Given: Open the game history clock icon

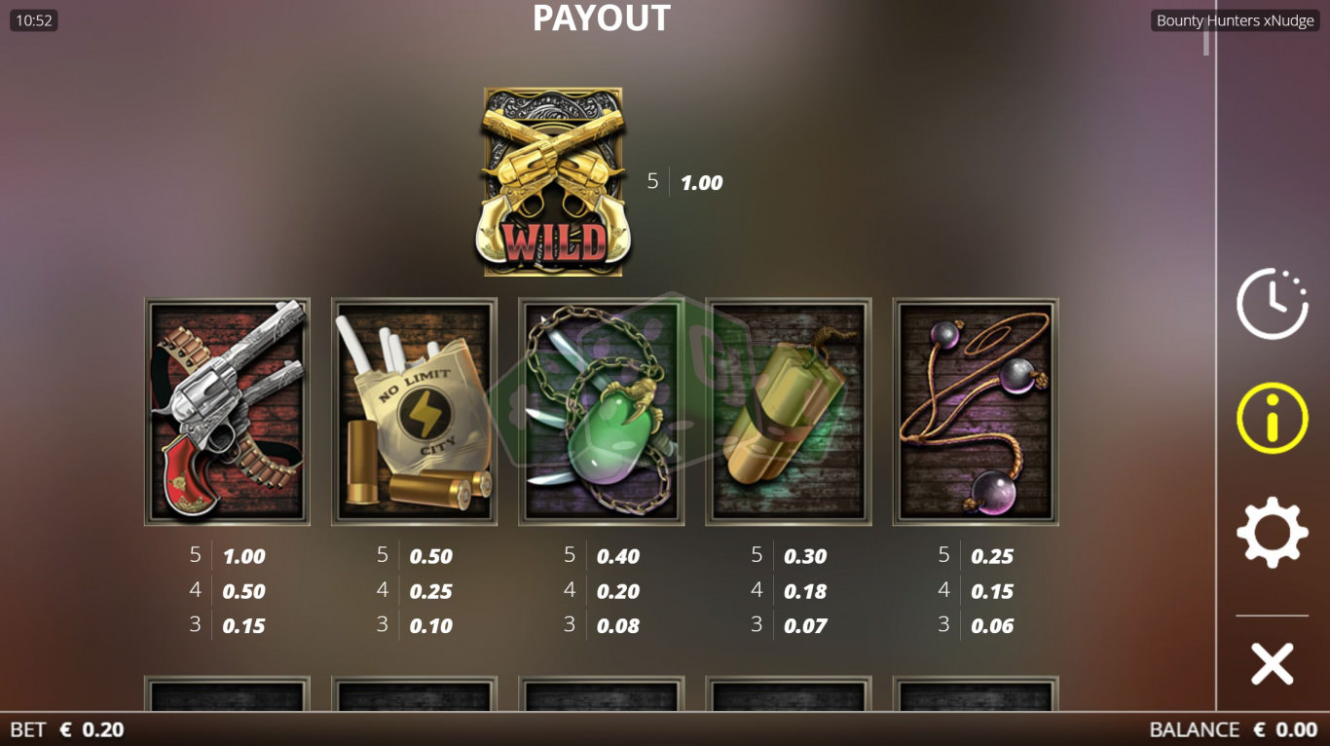Looking at the screenshot, I should pyautogui.click(x=1272, y=304).
